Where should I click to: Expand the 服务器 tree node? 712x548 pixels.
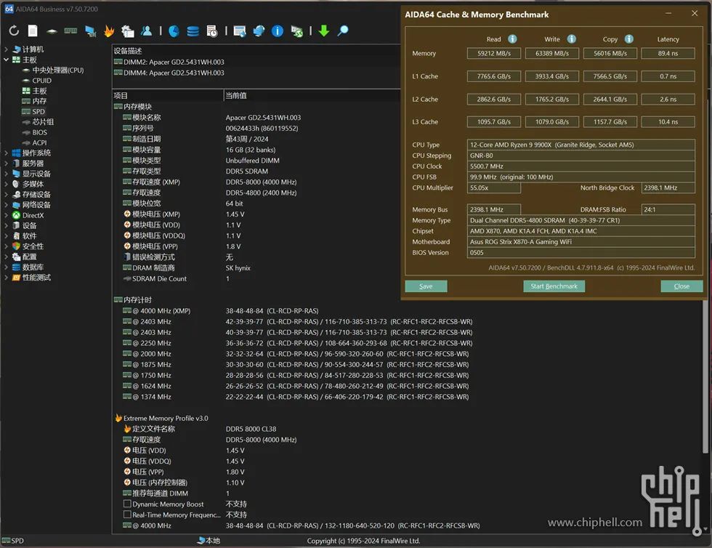click(6, 164)
